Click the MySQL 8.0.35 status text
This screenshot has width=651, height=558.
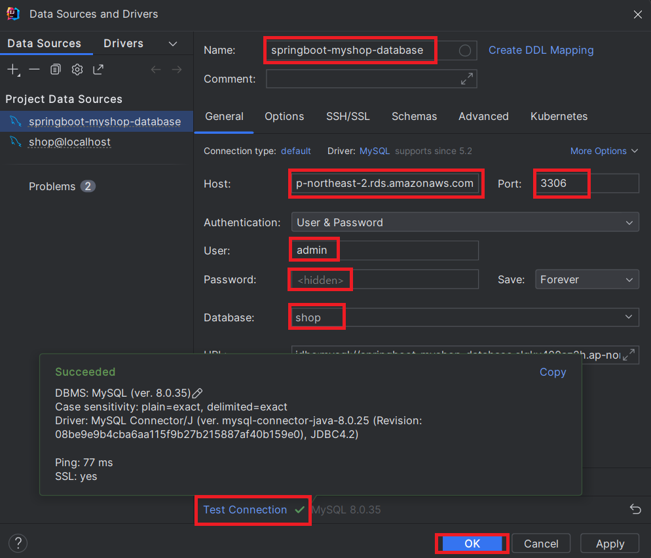(346, 509)
